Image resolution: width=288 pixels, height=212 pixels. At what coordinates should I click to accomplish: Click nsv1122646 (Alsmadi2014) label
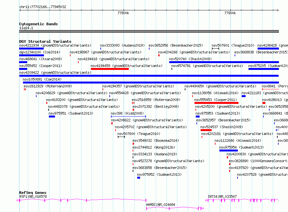[238, 140]
